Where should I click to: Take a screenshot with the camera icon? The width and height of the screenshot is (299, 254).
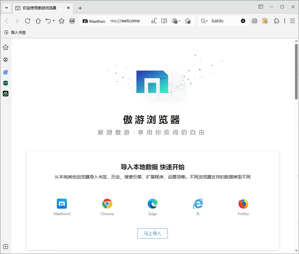coord(255,21)
